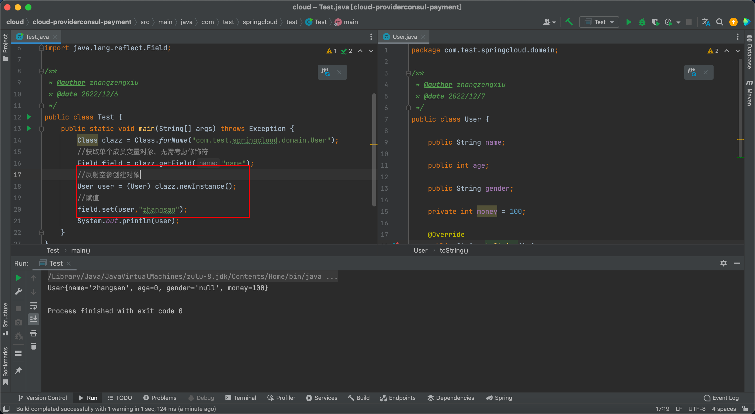Close the User.java tab
The image size is (755, 414).
point(423,37)
